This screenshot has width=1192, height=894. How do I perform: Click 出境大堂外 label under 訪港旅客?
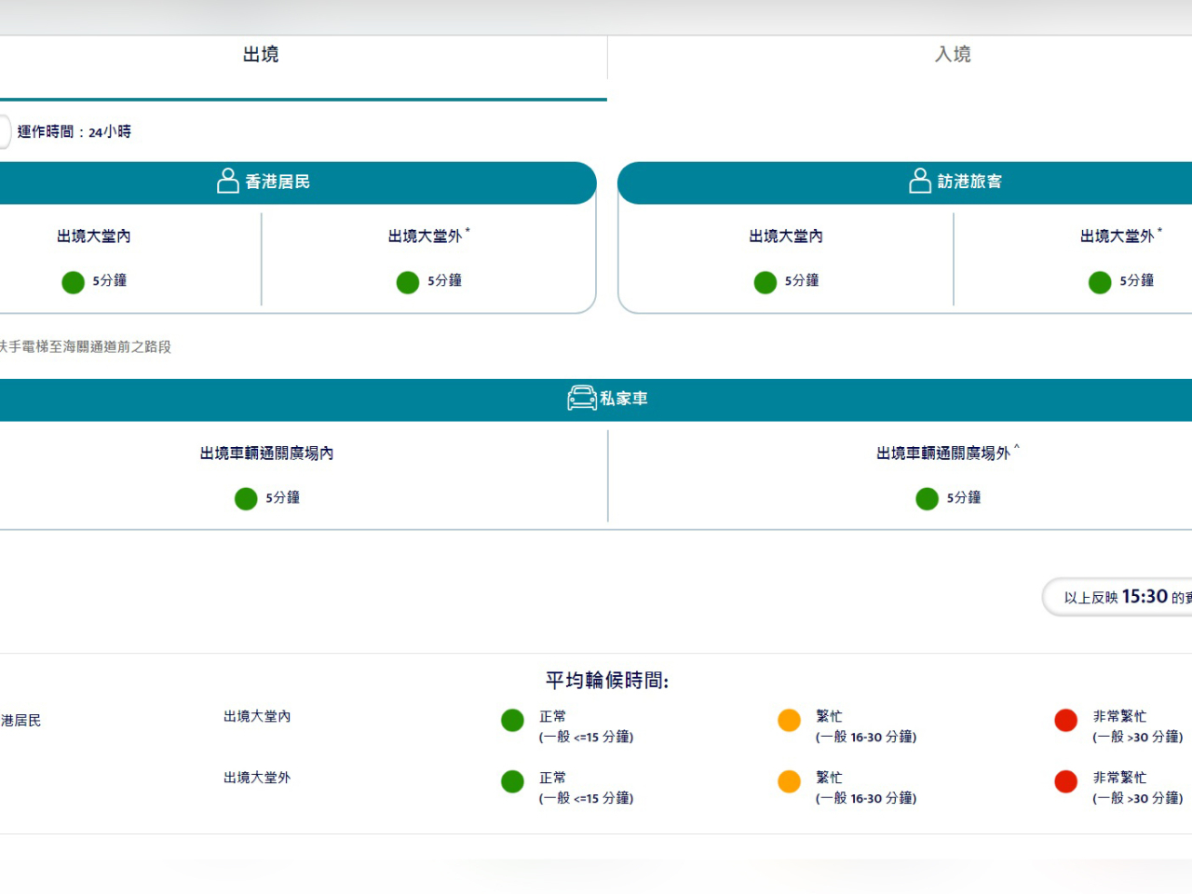tap(1121, 236)
